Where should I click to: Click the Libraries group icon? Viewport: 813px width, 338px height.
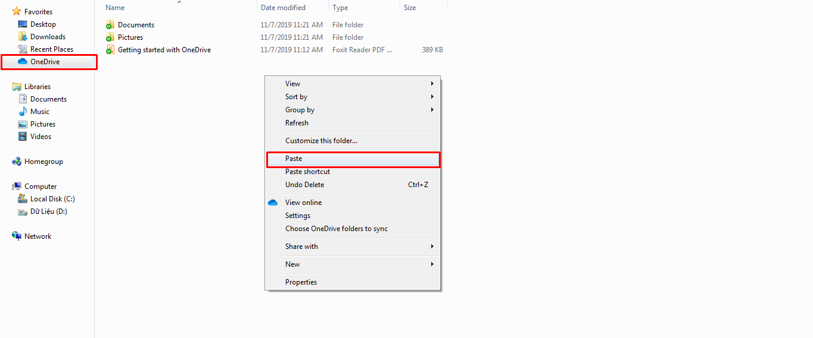click(x=17, y=87)
